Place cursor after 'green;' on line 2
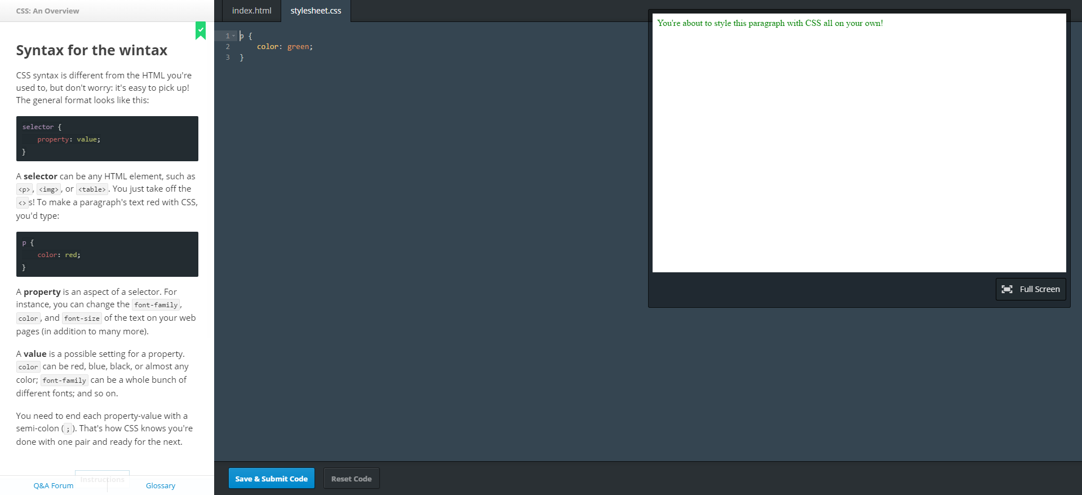1082x495 pixels. pos(313,47)
